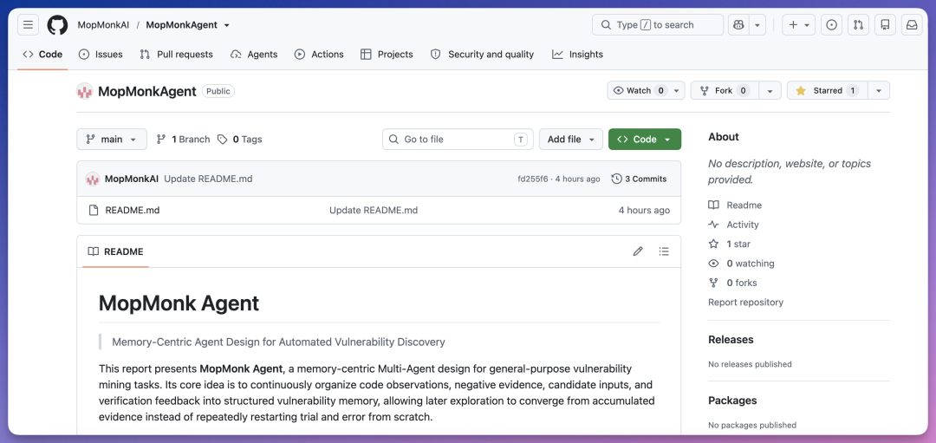Switch to the Issues tab
This screenshot has height=443, width=936.
point(101,55)
